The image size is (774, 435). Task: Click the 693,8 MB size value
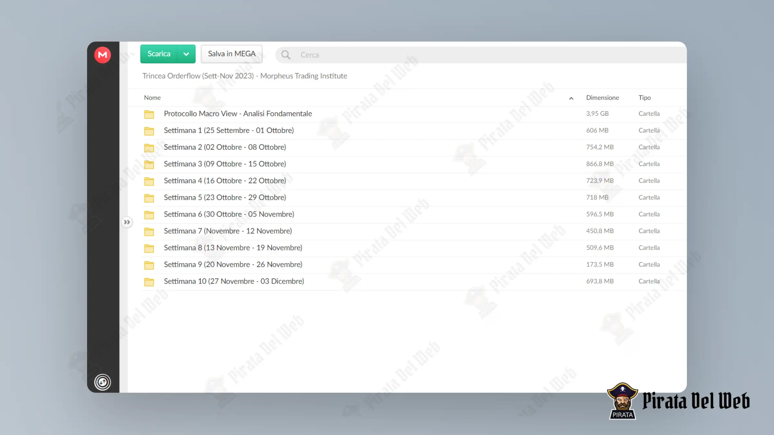600,281
